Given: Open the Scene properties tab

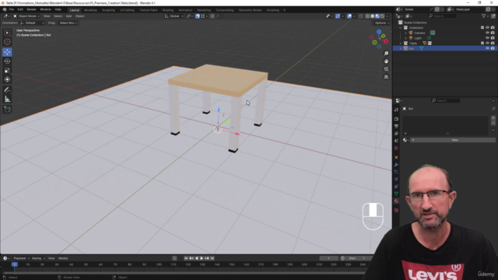Looking at the screenshot, I should click(396, 141).
